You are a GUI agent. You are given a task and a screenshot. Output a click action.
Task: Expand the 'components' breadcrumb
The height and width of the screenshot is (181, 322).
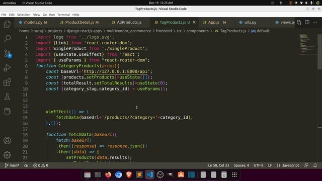197,31
